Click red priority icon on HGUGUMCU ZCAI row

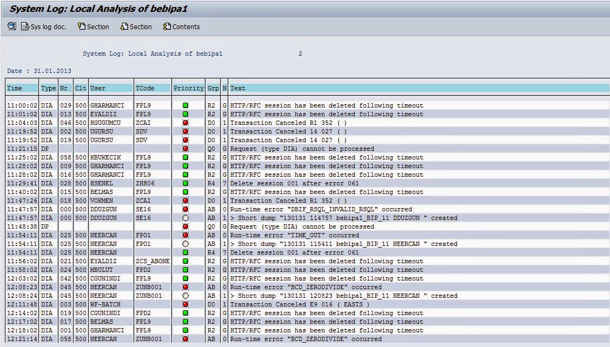(x=186, y=123)
